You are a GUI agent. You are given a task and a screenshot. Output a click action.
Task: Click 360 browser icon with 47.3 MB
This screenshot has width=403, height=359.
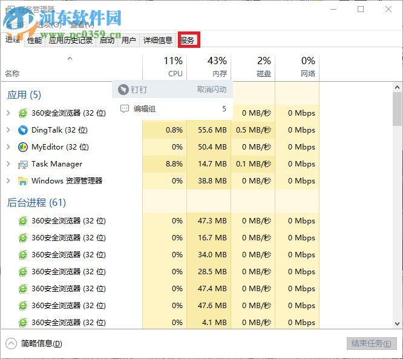click(x=23, y=221)
